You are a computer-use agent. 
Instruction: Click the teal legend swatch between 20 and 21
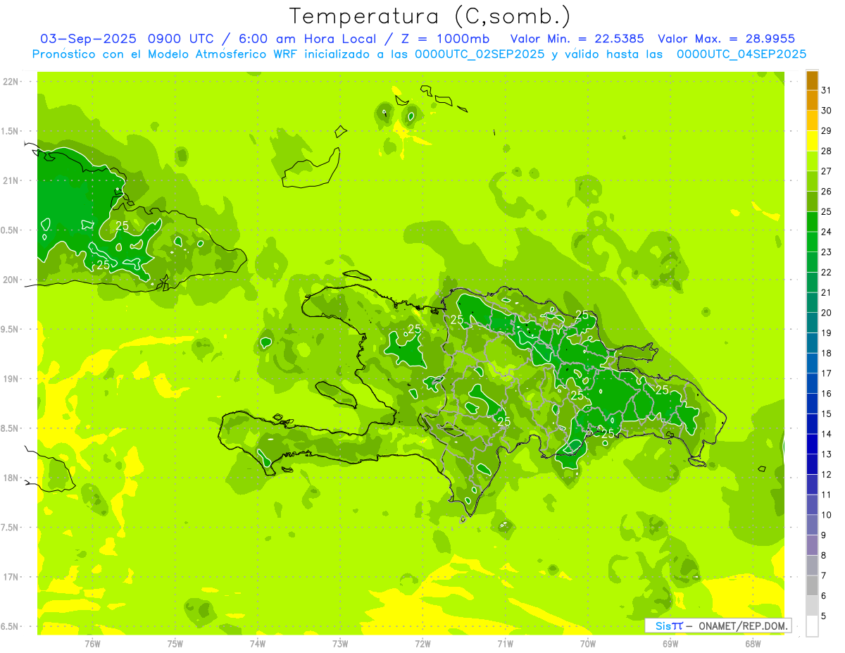[812, 302]
